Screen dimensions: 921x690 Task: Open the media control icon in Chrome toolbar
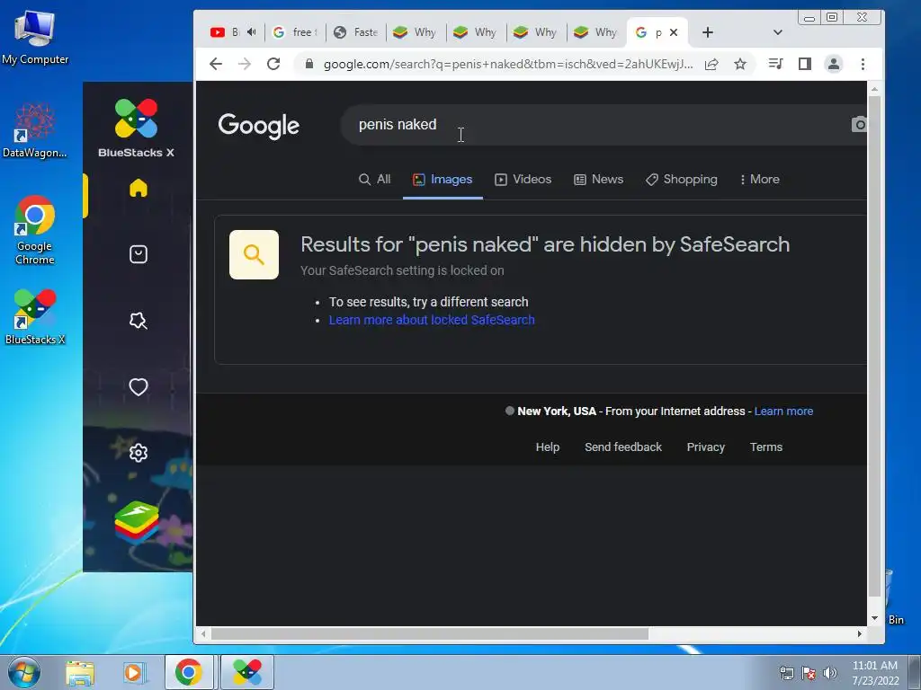coord(776,64)
